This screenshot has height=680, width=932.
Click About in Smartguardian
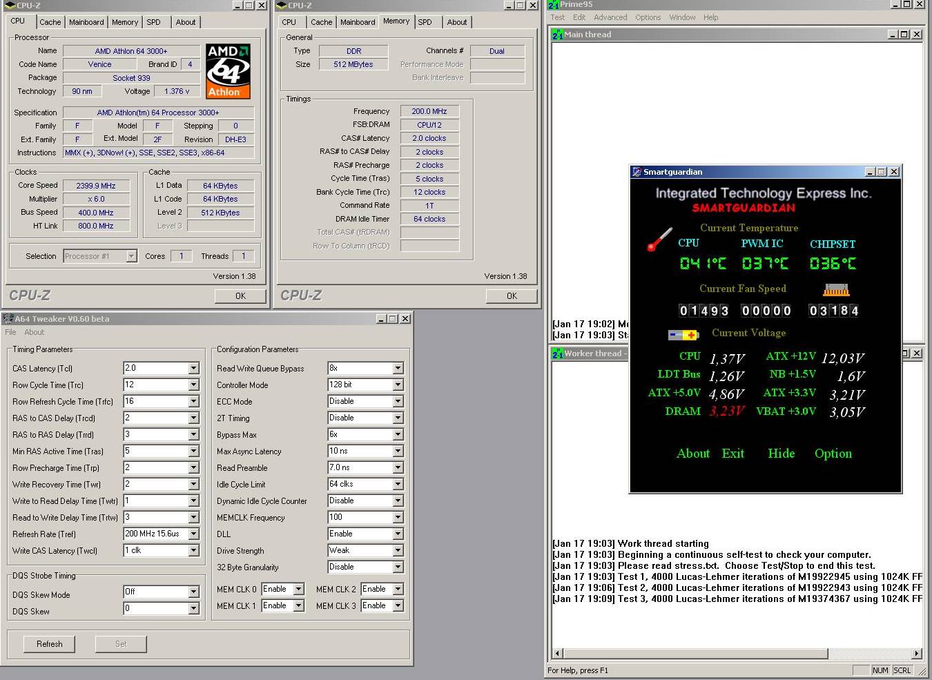[693, 454]
